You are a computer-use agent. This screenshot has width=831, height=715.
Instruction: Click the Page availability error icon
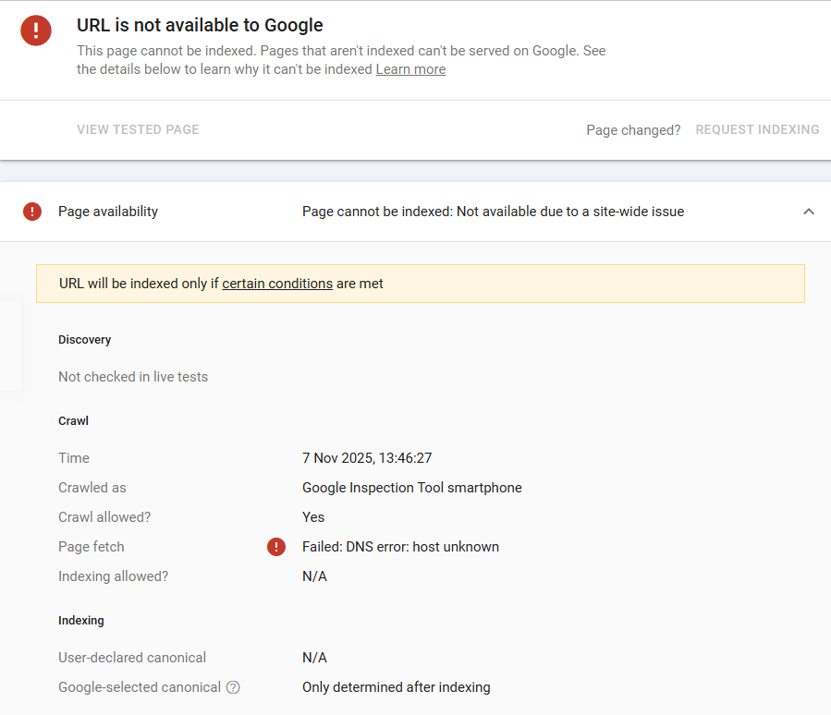coord(32,212)
